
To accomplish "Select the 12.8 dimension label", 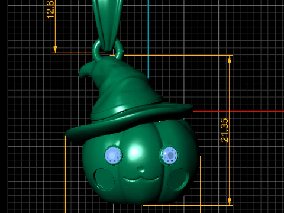I will coord(50,9).
